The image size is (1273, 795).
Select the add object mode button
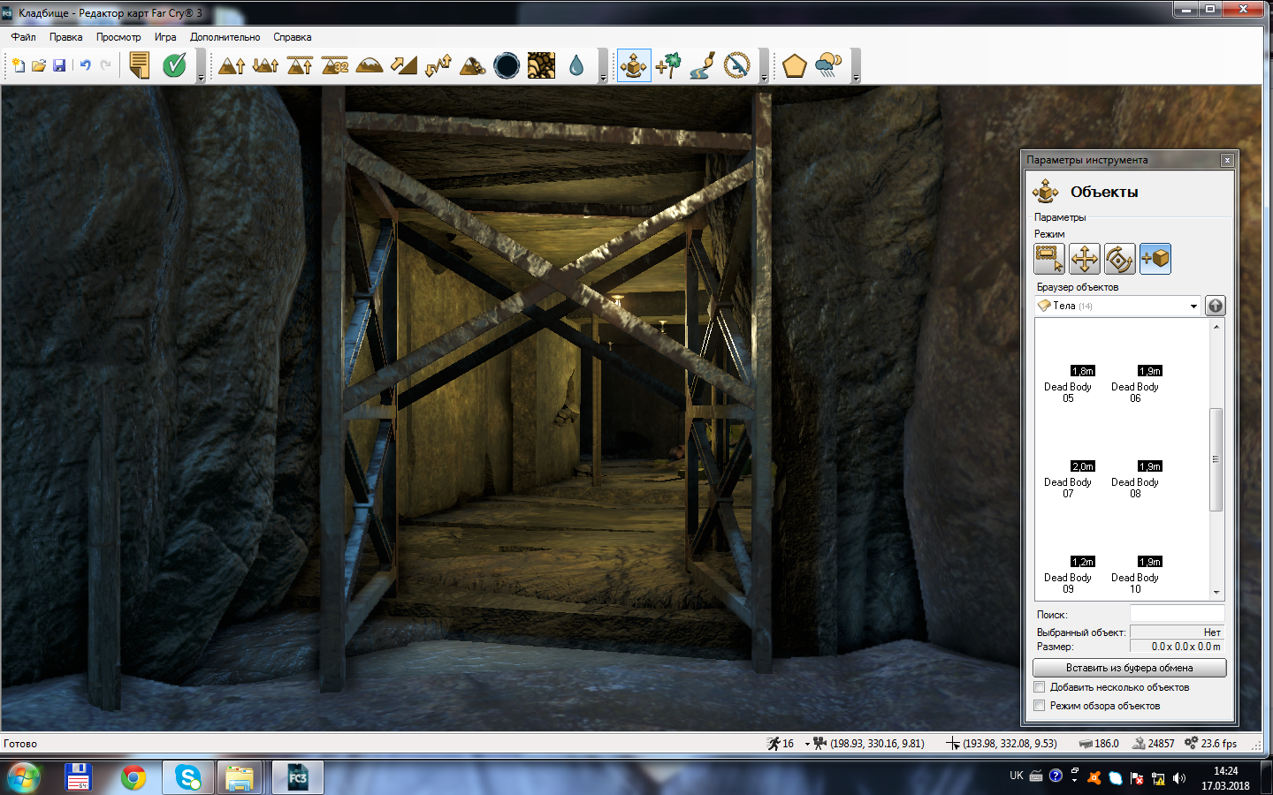pos(1155,259)
